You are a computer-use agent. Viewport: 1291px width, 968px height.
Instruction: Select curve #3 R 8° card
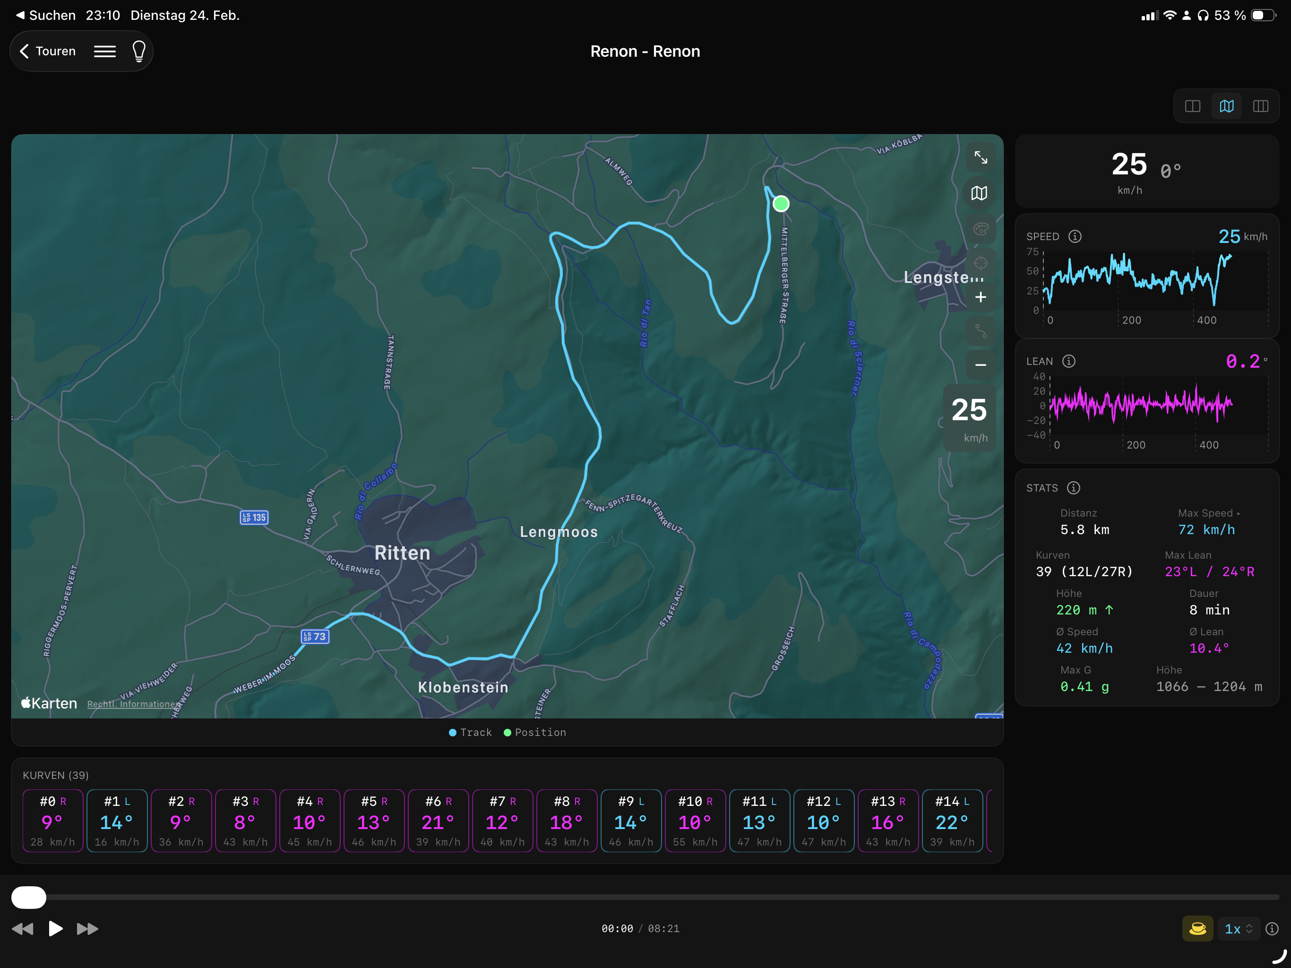(246, 821)
